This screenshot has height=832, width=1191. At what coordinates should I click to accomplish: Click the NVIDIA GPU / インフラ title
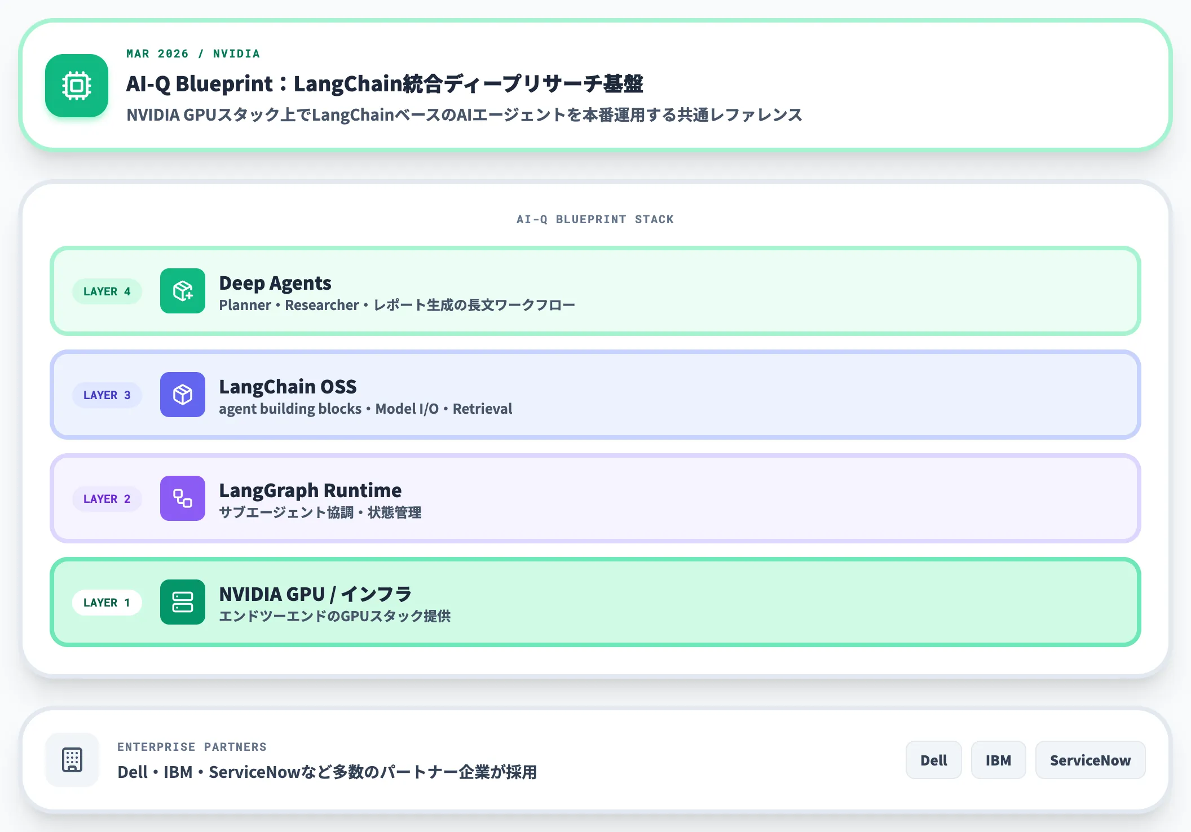(315, 594)
